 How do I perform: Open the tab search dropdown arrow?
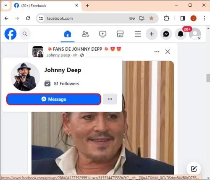click(6, 5)
